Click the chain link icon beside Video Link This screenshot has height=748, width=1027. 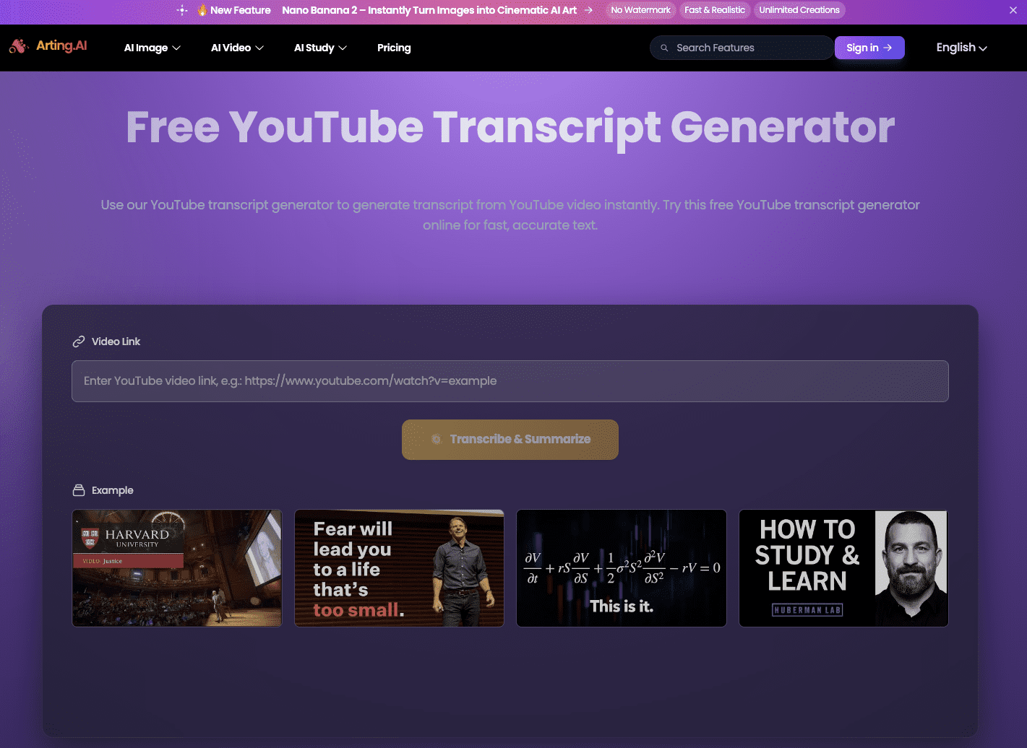tap(78, 341)
